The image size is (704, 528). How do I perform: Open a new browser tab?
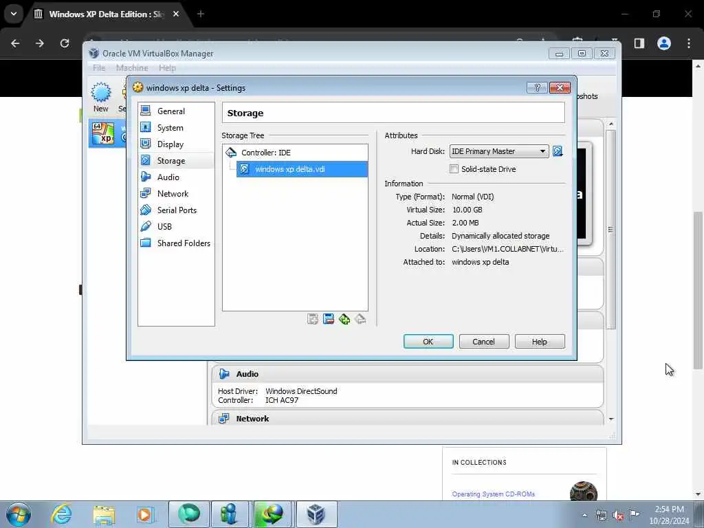point(201,14)
